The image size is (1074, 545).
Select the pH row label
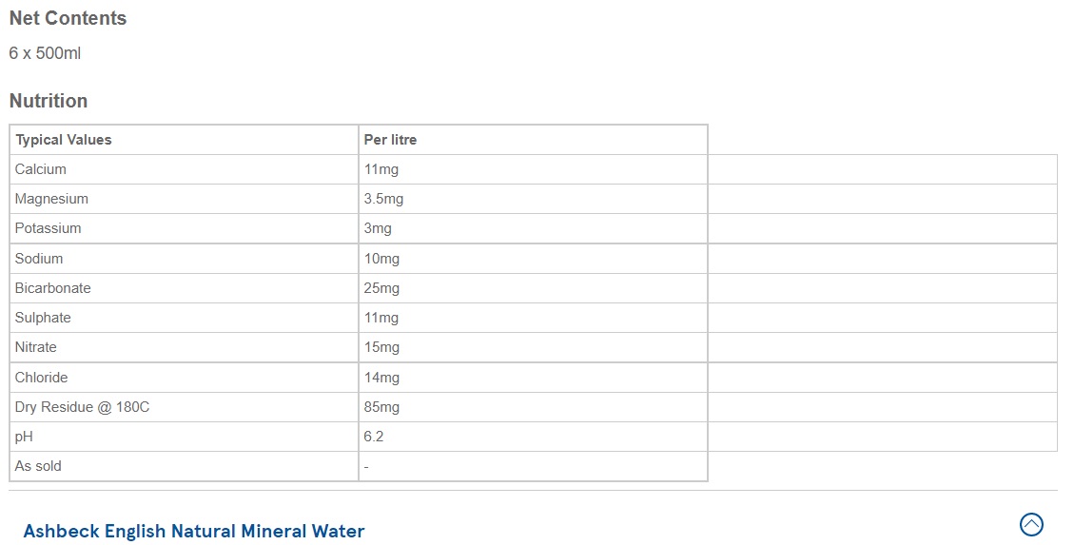coord(24,437)
